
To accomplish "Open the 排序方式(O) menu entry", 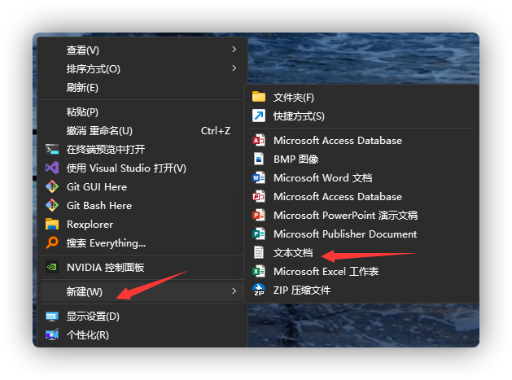I will tap(142, 68).
